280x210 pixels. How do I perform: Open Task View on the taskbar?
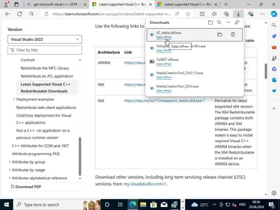click(120, 205)
